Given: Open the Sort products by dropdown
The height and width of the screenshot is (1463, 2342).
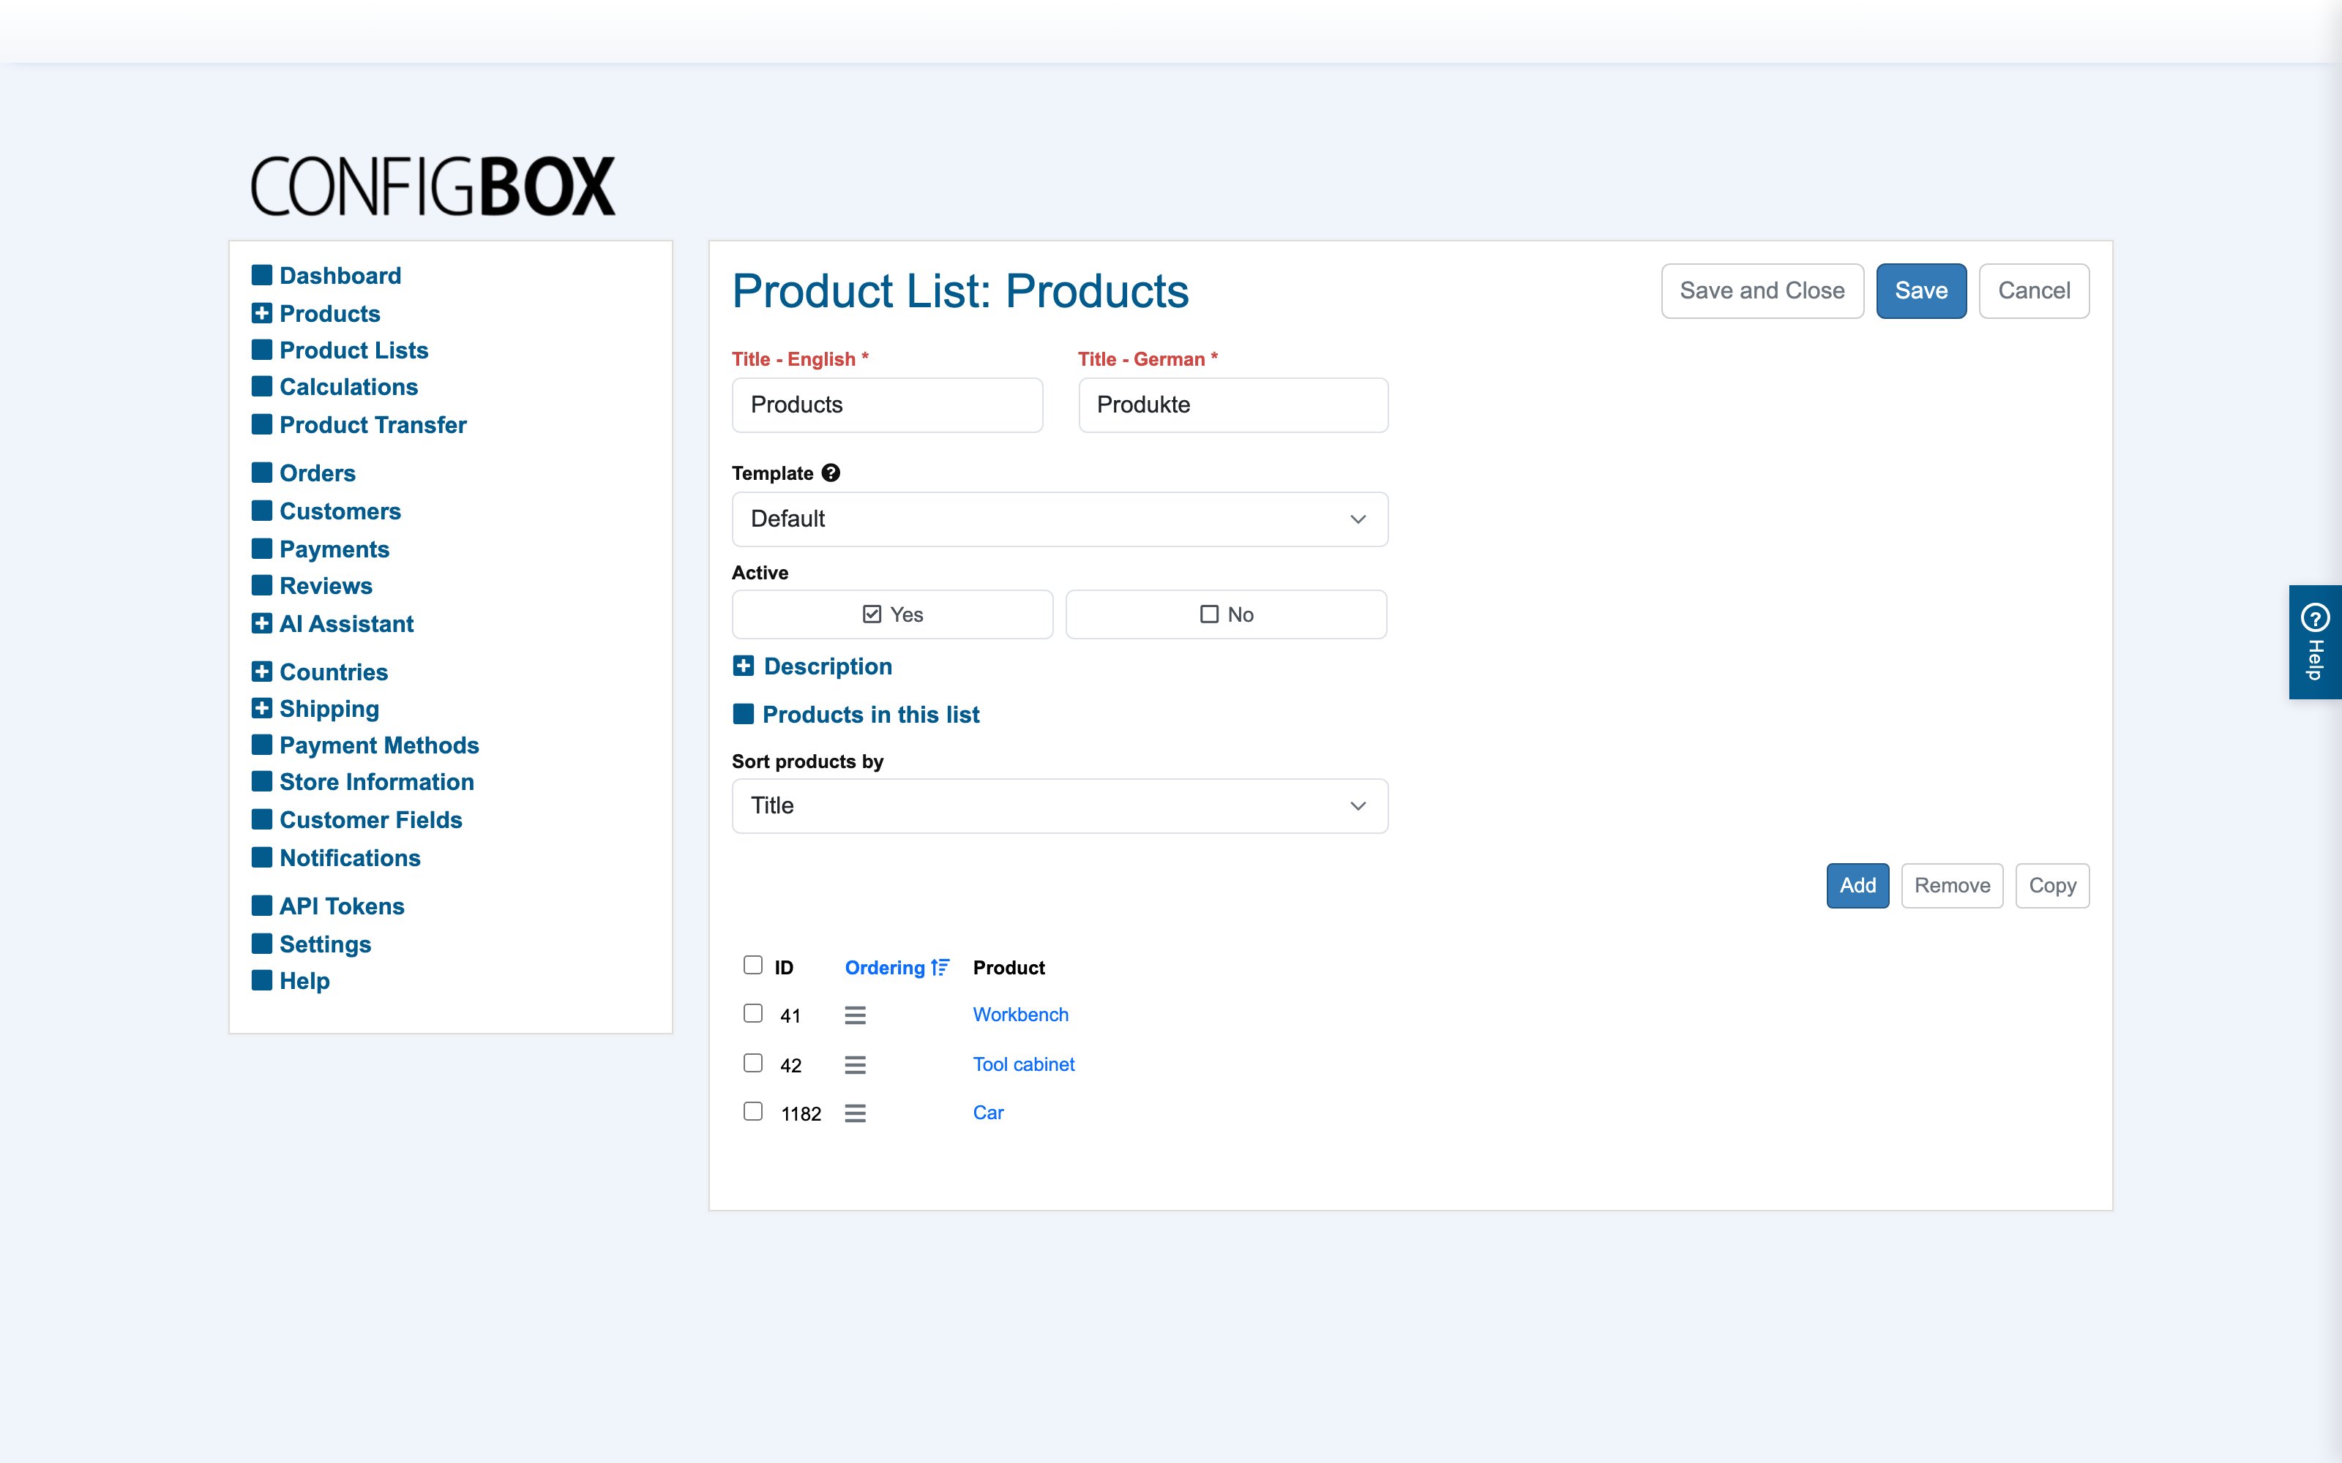Looking at the screenshot, I should coord(1060,806).
